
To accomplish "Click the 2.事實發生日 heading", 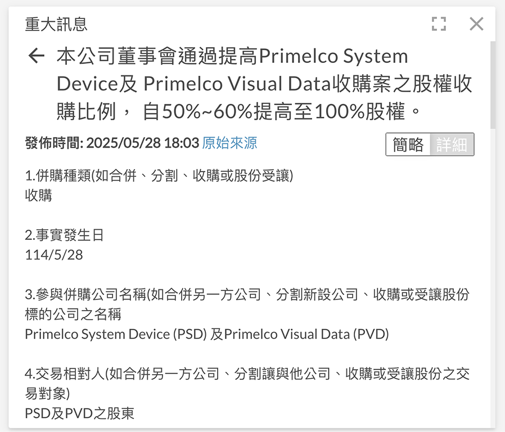I will tap(65, 235).
